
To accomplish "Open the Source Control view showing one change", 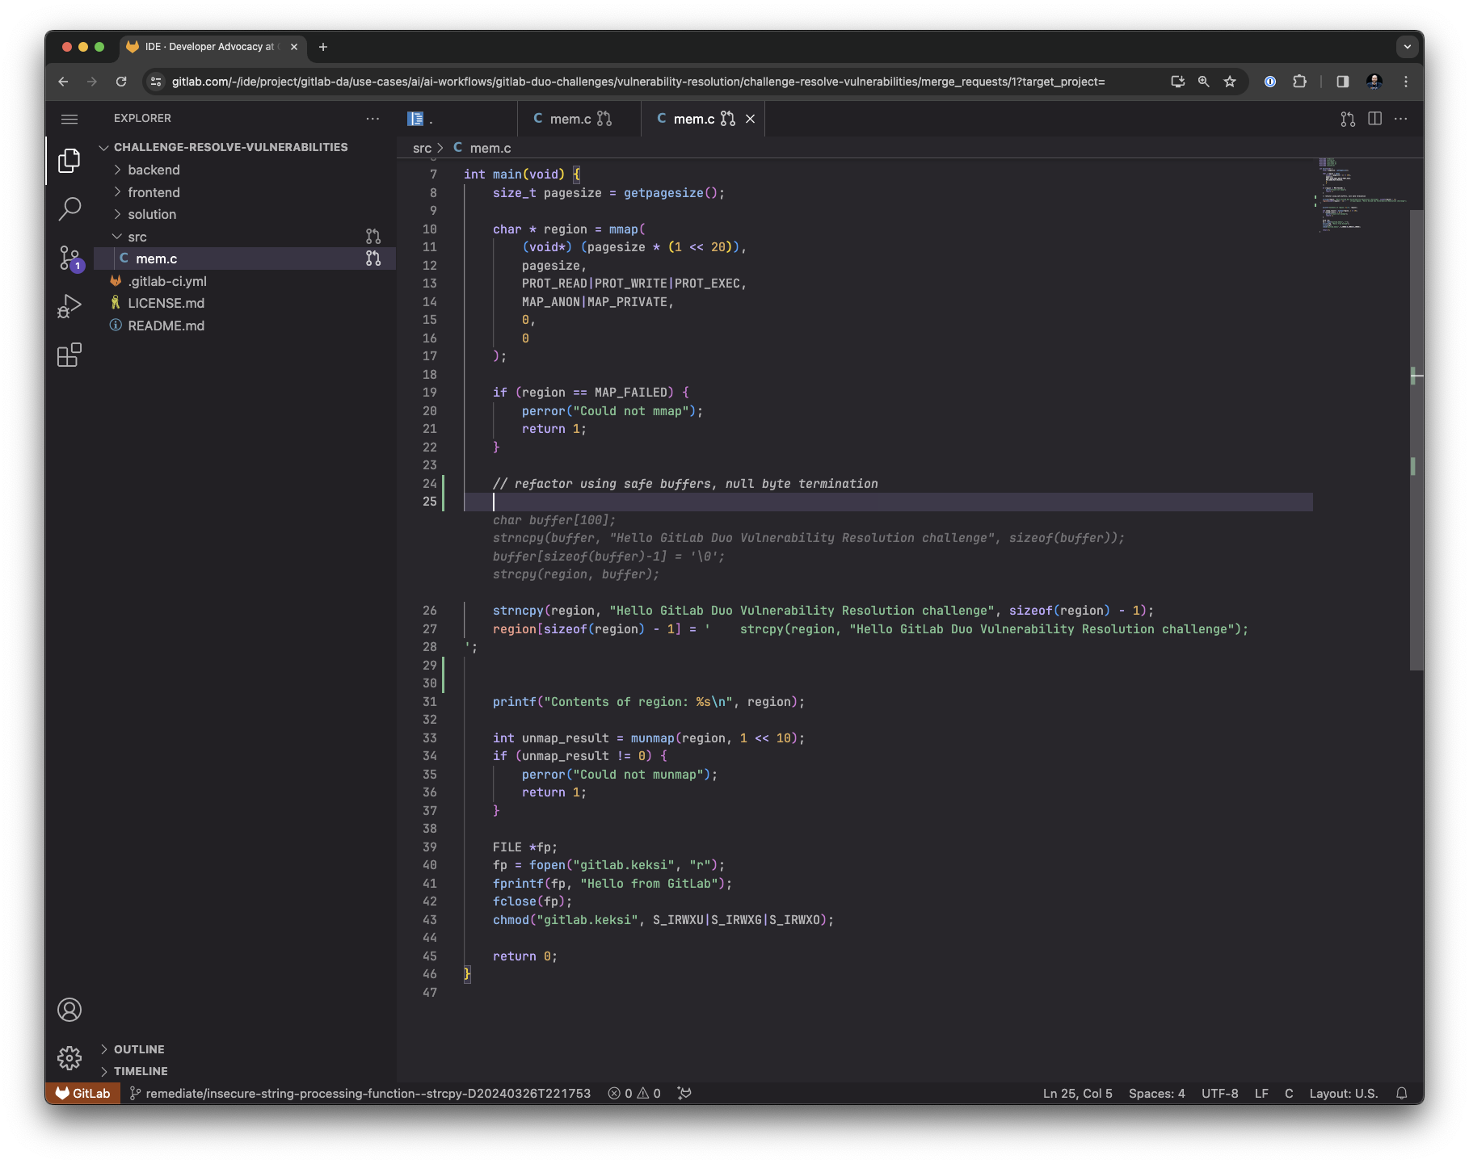I will pyautogui.click(x=69, y=258).
